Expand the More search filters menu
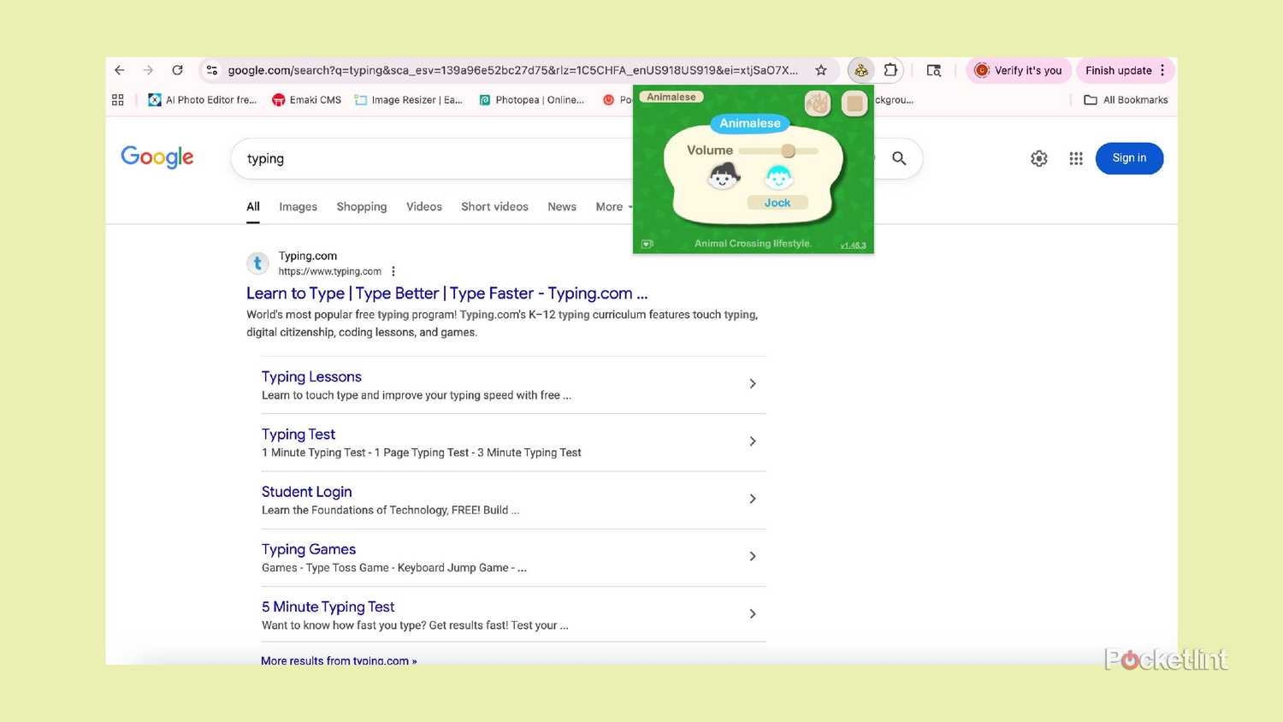This screenshot has height=722, width=1283. tap(612, 206)
